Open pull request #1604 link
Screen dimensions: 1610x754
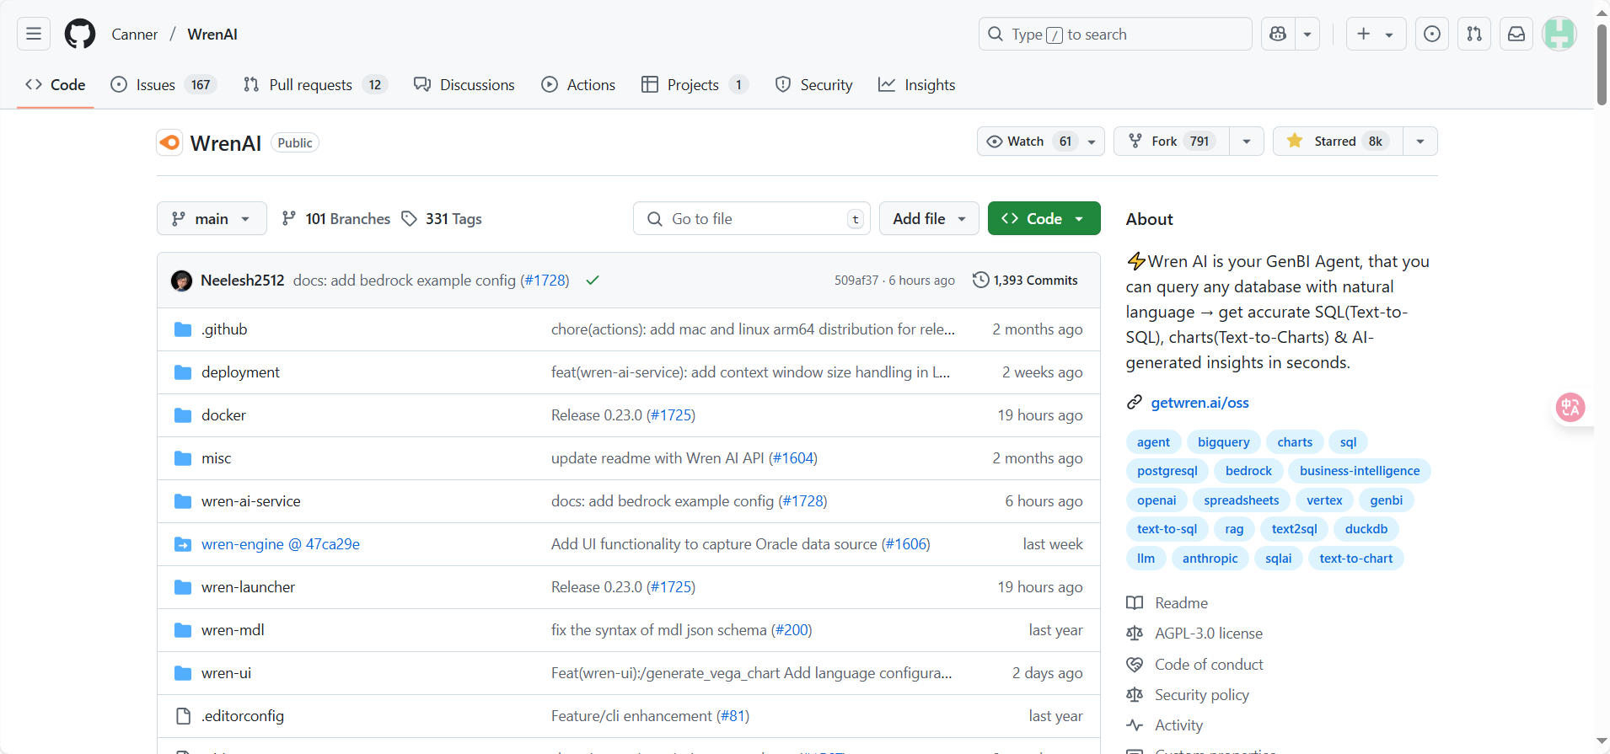click(x=793, y=458)
